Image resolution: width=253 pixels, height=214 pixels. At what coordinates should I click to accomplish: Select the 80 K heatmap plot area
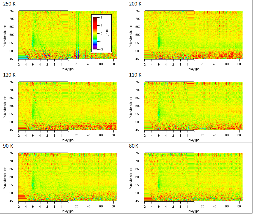(x=194, y=177)
